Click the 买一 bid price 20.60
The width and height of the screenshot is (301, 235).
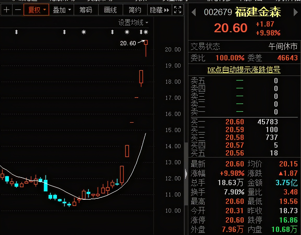[x=235, y=122]
